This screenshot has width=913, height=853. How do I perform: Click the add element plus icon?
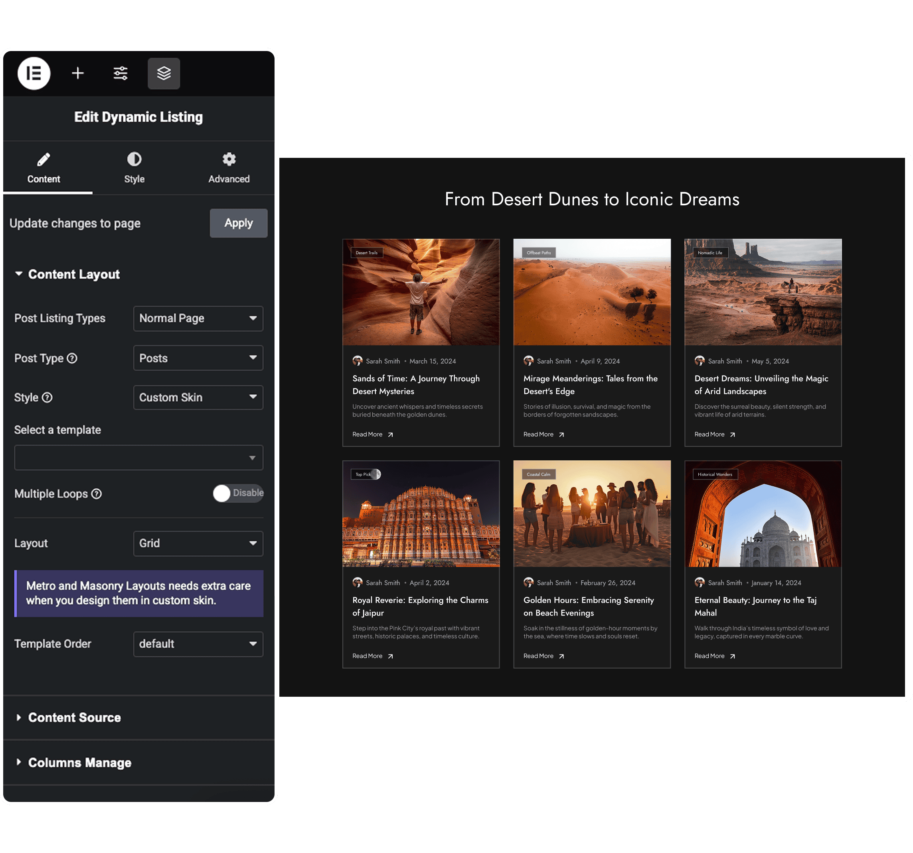[x=78, y=73]
